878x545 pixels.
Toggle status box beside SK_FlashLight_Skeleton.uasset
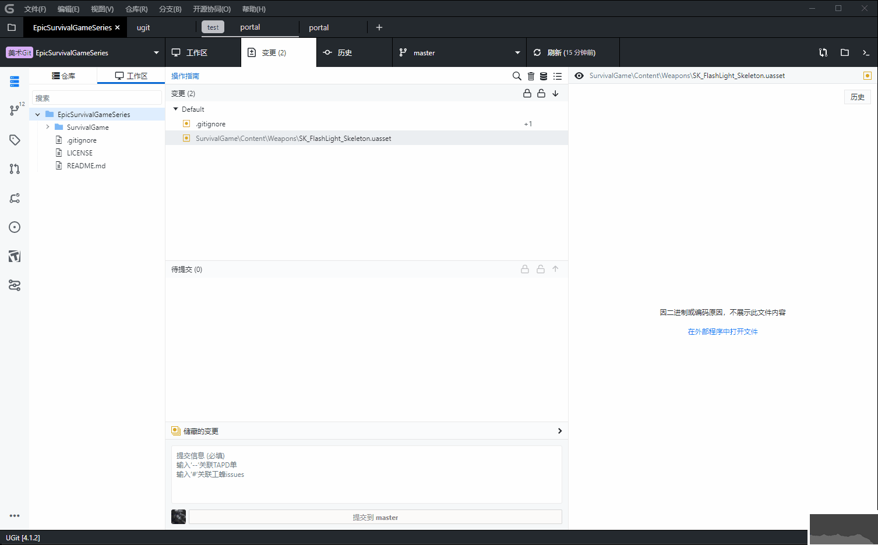(186, 138)
